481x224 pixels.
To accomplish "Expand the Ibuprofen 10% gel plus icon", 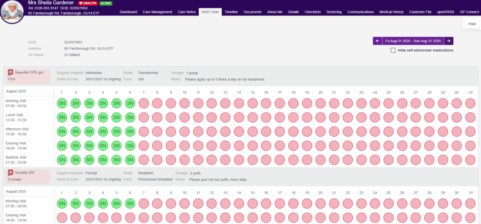I will 10,72.
